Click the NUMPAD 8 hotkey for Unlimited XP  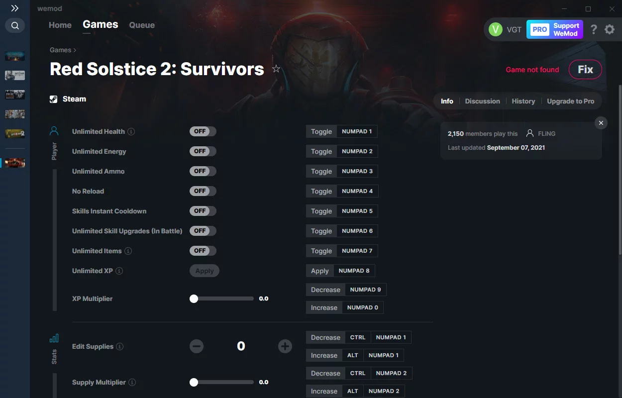click(354, 271)
